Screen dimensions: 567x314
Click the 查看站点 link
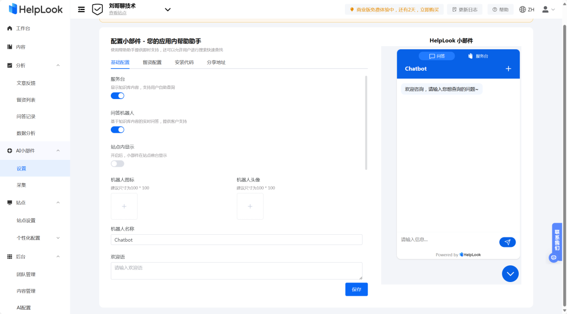point(118,13)
